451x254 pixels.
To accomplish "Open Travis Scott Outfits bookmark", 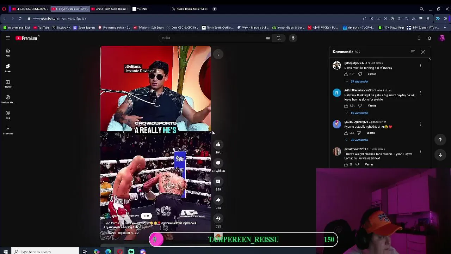I will pos(217,28).
